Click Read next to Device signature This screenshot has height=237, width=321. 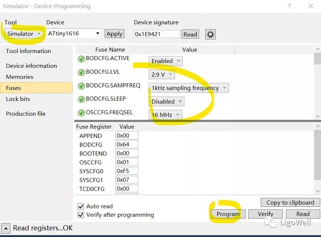pyautogui.click(x=190, y=34)
